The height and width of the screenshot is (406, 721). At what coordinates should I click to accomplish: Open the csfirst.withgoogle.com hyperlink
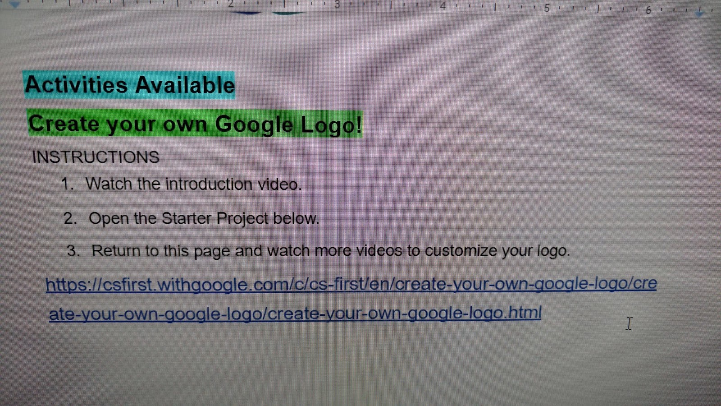coord(351,298)
